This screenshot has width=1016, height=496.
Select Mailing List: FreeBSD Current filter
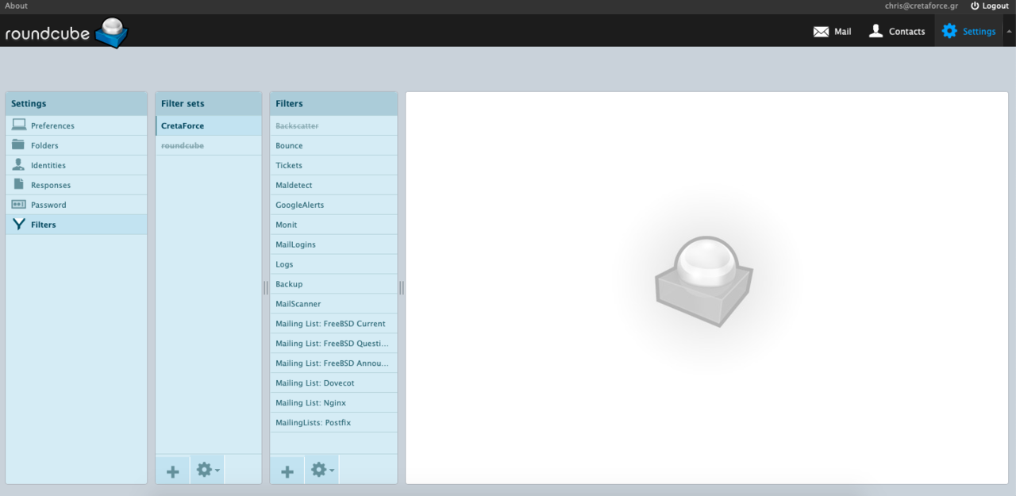click(x=333, y=324)
